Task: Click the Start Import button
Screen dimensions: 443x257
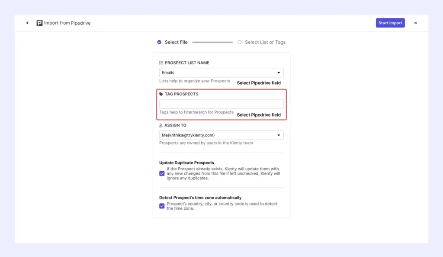Action: (x=390, y=23)
